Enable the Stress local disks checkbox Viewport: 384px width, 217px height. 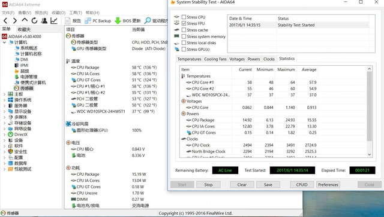tap(184, 42)
